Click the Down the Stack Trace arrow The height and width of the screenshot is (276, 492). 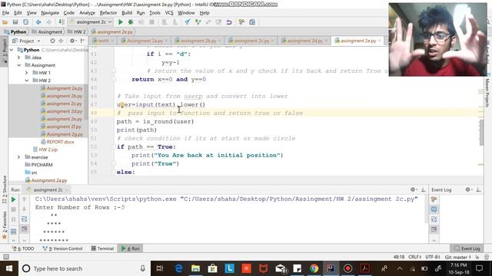pyautogui.click(x=24, y=209)
